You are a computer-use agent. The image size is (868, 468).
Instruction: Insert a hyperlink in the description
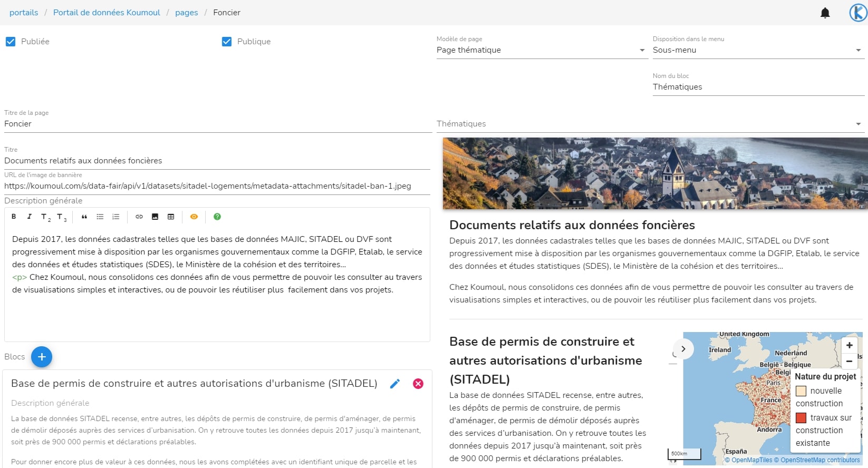click(139, 217)
